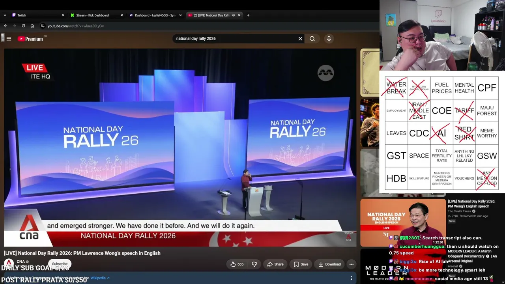The height and width of the screenshot is (284, 505).
Task: Select the CPF bingo square
Action: tap(487, 88)
